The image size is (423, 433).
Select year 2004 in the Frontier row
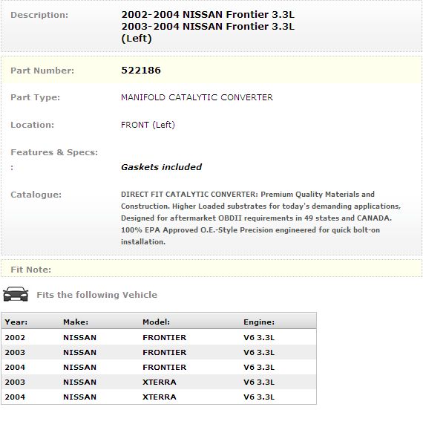coord(15,368)
